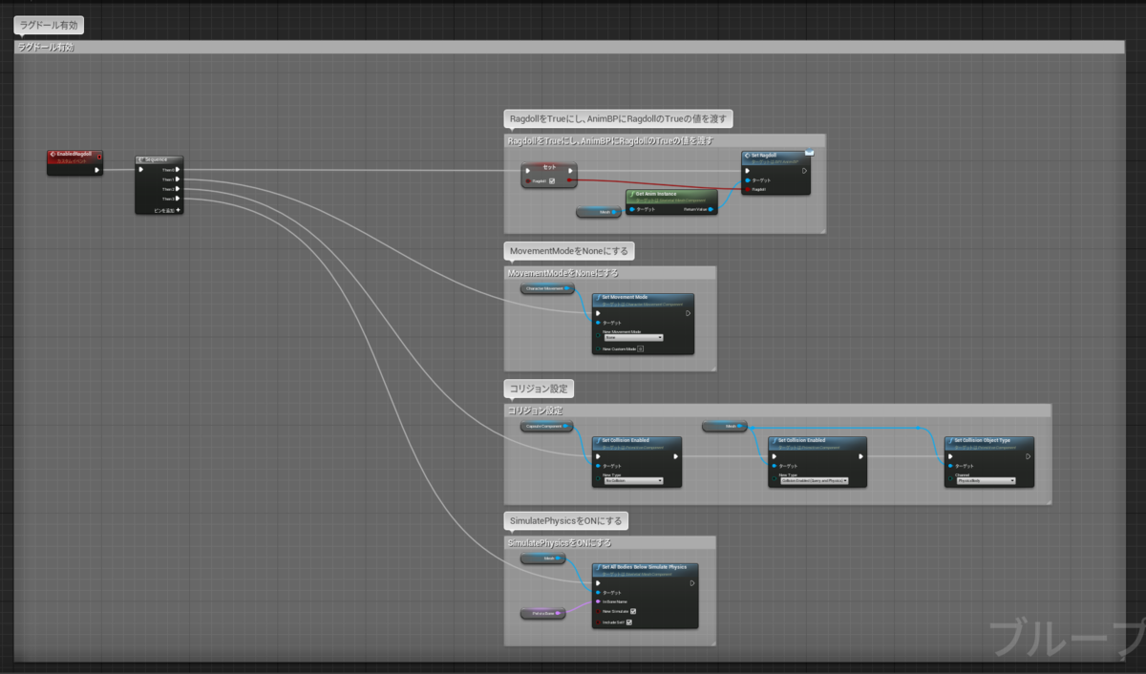Open the Channel PhysicsBody dropdown

[x=986, y=481]
